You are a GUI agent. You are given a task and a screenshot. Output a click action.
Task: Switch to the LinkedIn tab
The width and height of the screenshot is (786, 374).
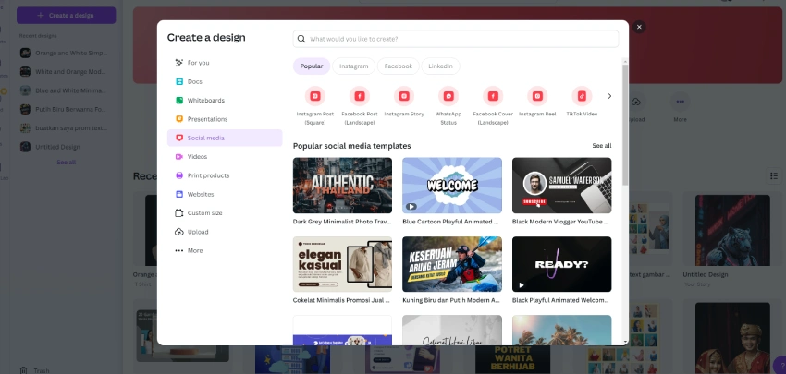440,66
